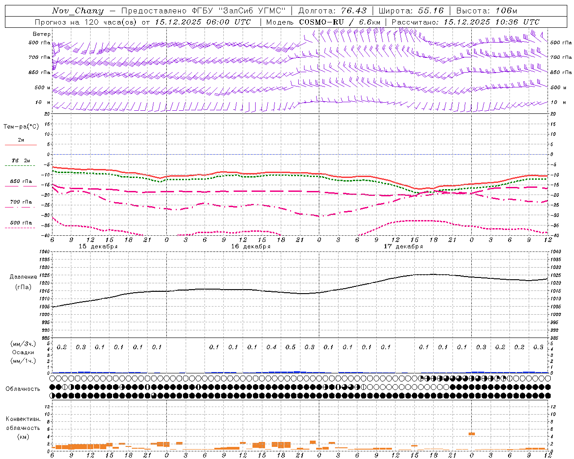Click the 'Высота: 106м' header field
Screen dimensions: 574x459
487,11
